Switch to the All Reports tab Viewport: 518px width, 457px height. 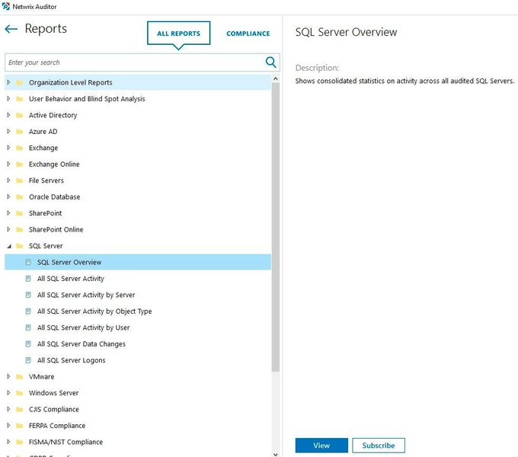point(178,34)
